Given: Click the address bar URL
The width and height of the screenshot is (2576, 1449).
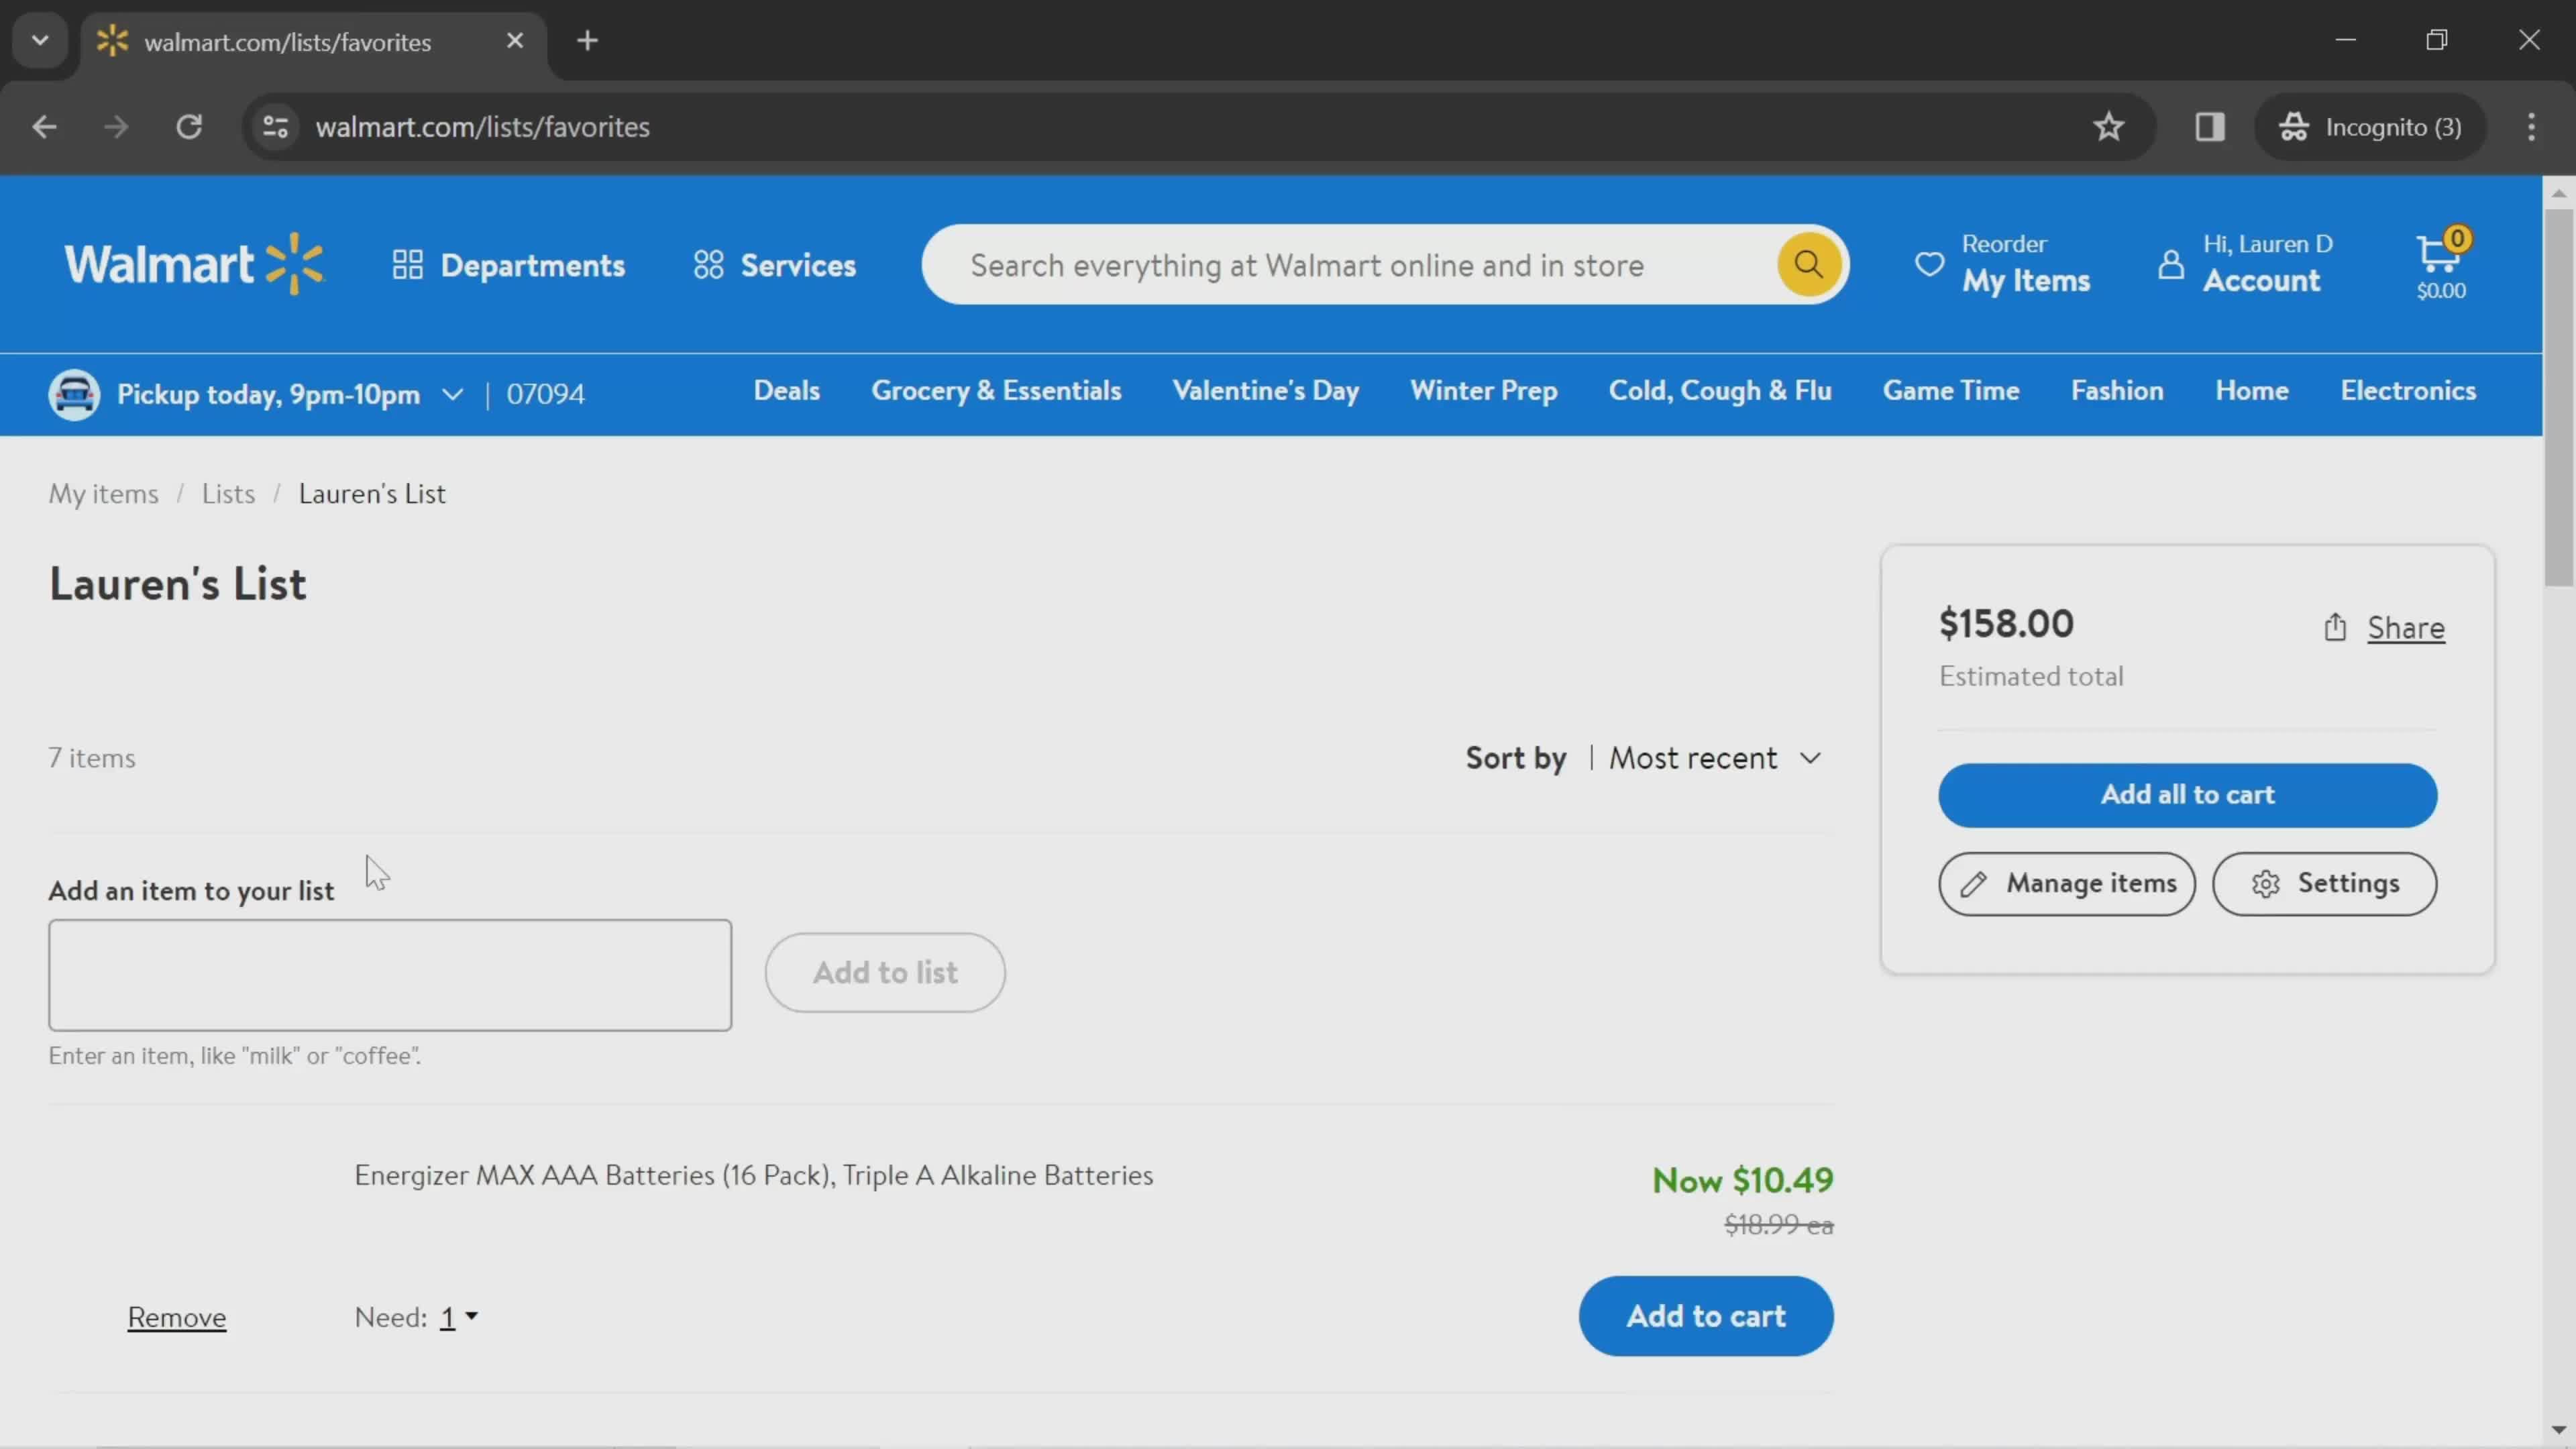Looking at the screenshot, I should click(x=482, y=127).
